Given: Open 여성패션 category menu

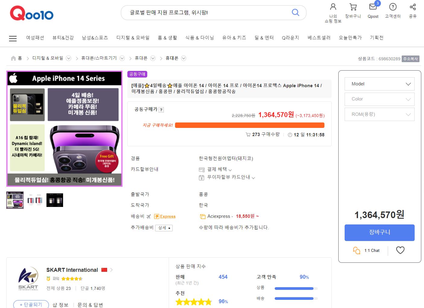Looking at the screenshot, I should pyautogui.click(x=35, y=38).
